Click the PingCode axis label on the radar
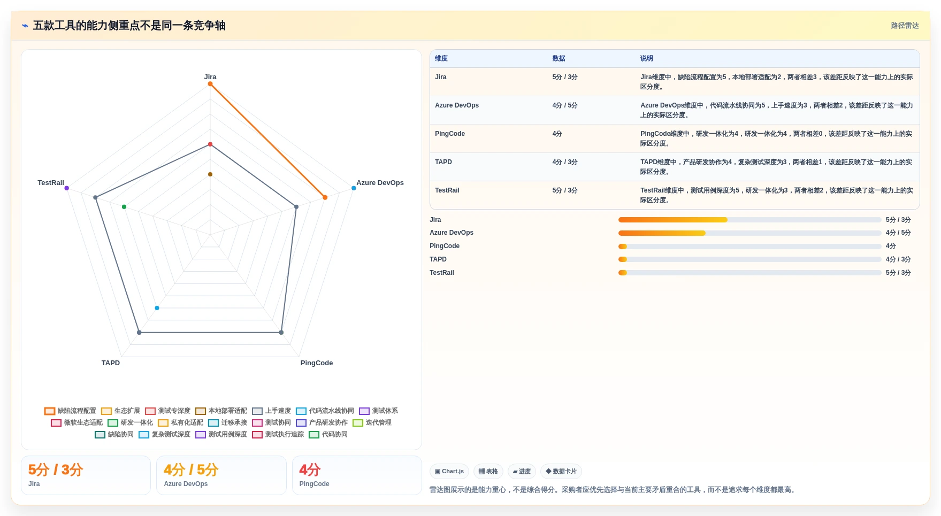 (x=317, y=363)
